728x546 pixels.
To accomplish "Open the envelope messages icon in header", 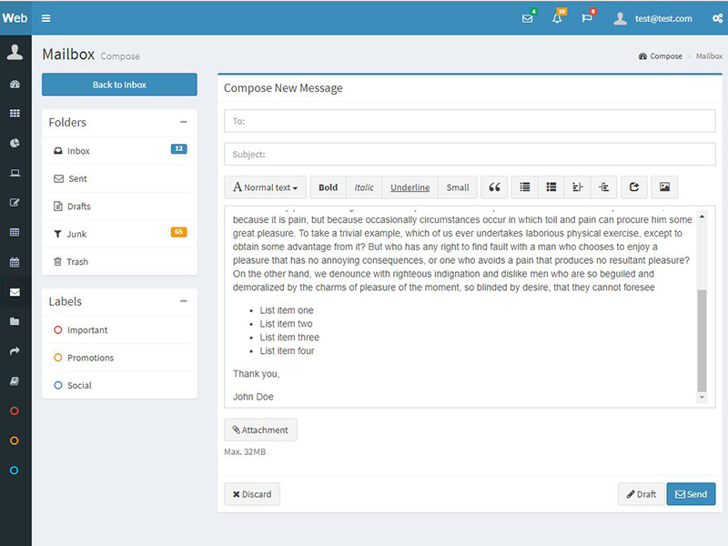I will tap(528, 18).
